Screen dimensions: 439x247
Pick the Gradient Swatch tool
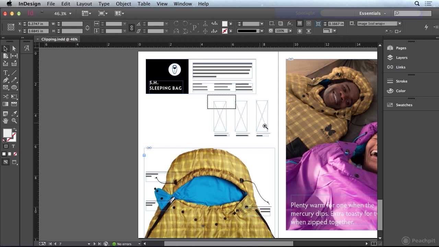click(5, 104)
